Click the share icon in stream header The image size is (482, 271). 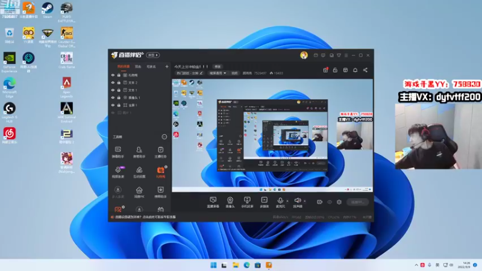365,70
